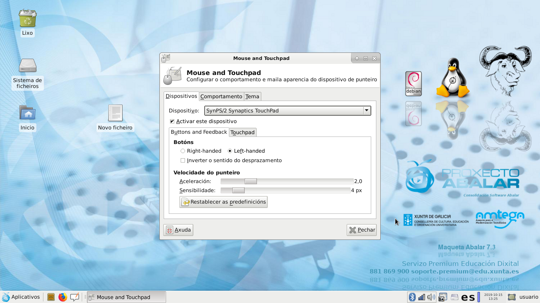Click the es keyboard layout indicator
The width and height of the screenshot is (540, 303).
pos(468,297)
